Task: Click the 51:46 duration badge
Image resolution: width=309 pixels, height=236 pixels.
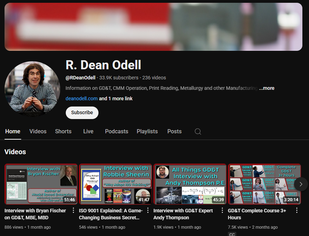Action: (x=70, y=200)
